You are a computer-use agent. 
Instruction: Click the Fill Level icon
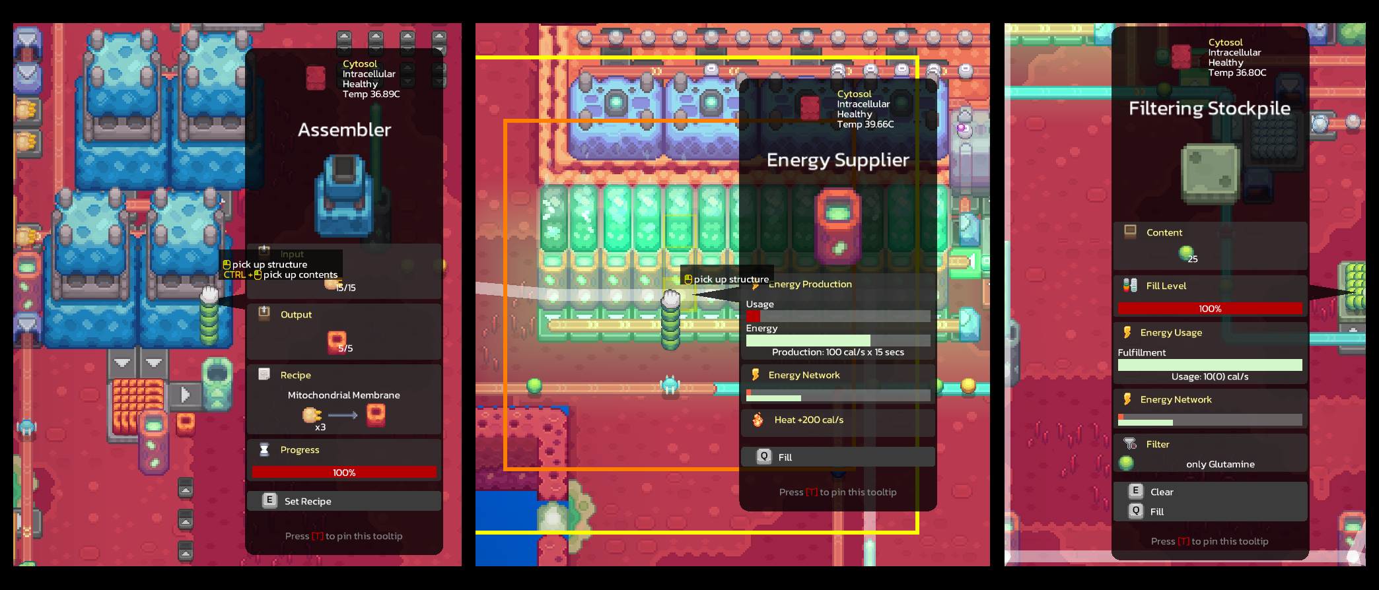[1130, 285]
